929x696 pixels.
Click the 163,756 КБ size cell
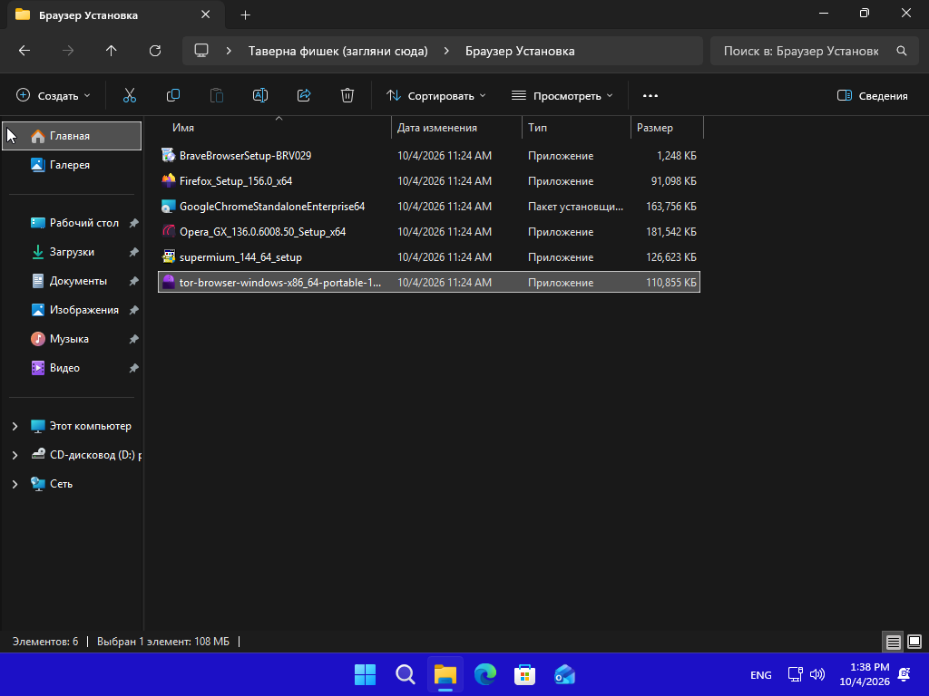(x=670, y=207)
